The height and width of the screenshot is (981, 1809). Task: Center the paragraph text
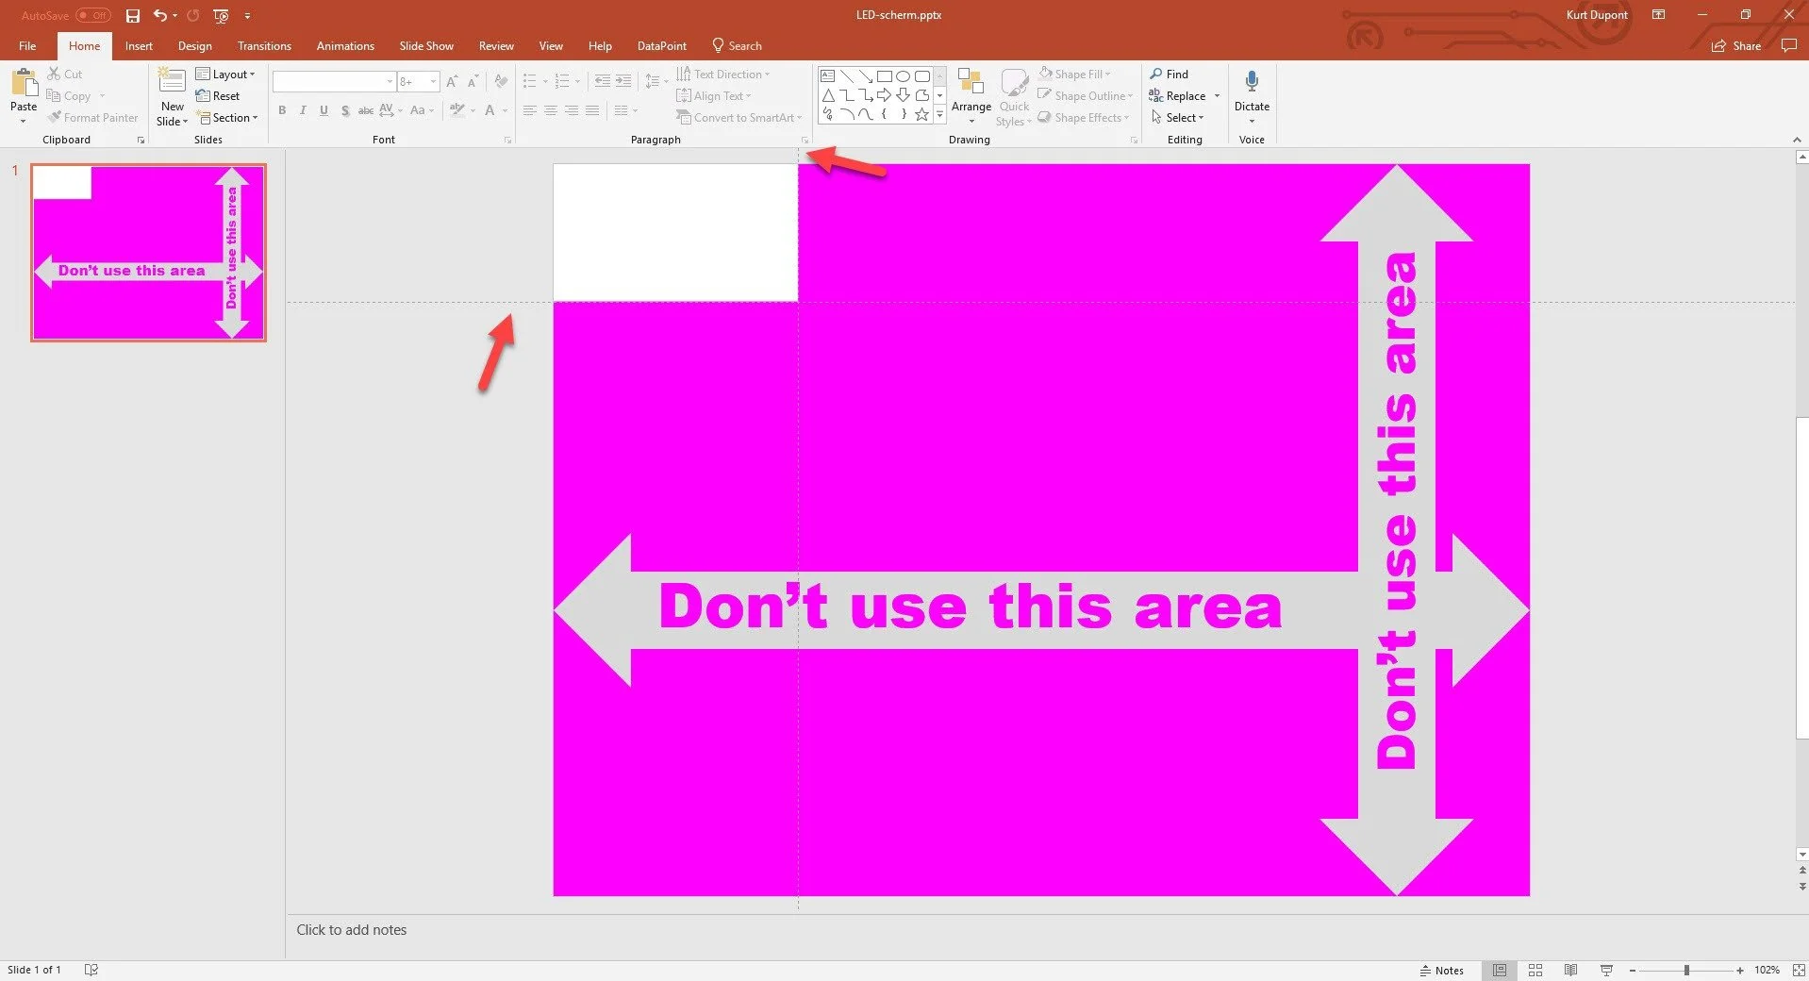551,110
